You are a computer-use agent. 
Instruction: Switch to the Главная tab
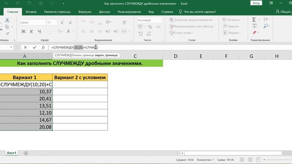[x=13, y=12]
